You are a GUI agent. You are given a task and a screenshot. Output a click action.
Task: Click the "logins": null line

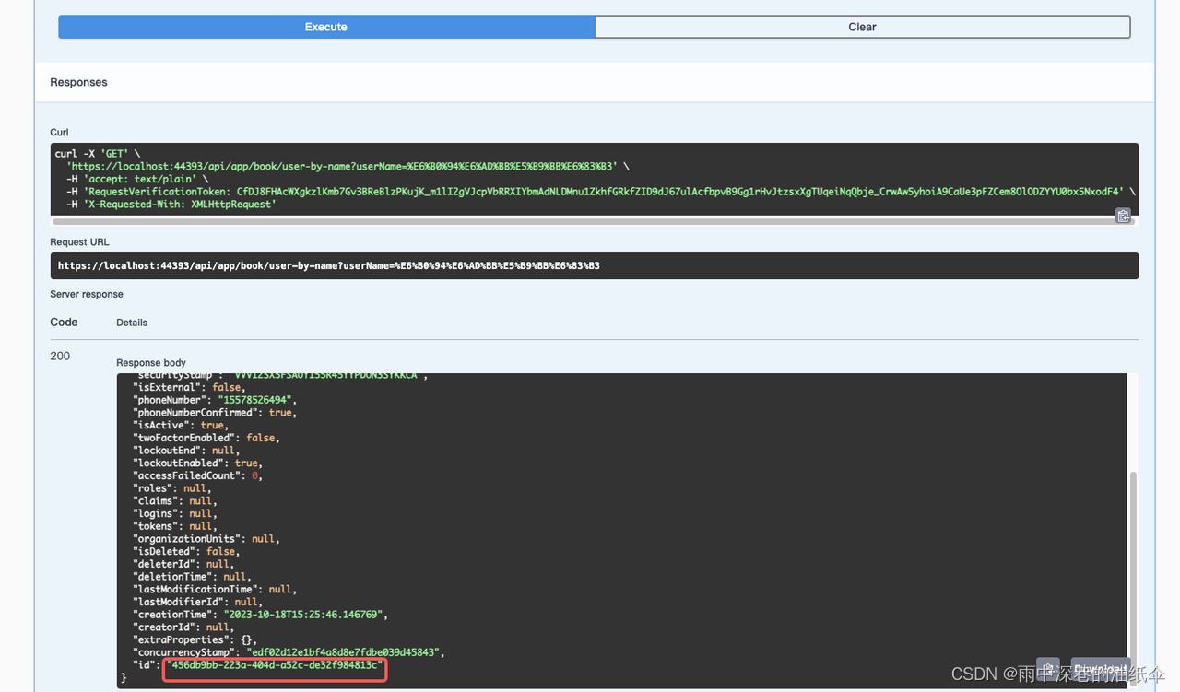click(x=176, y=513)
